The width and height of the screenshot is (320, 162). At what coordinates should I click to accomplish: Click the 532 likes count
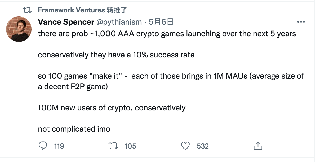(203, 146)
